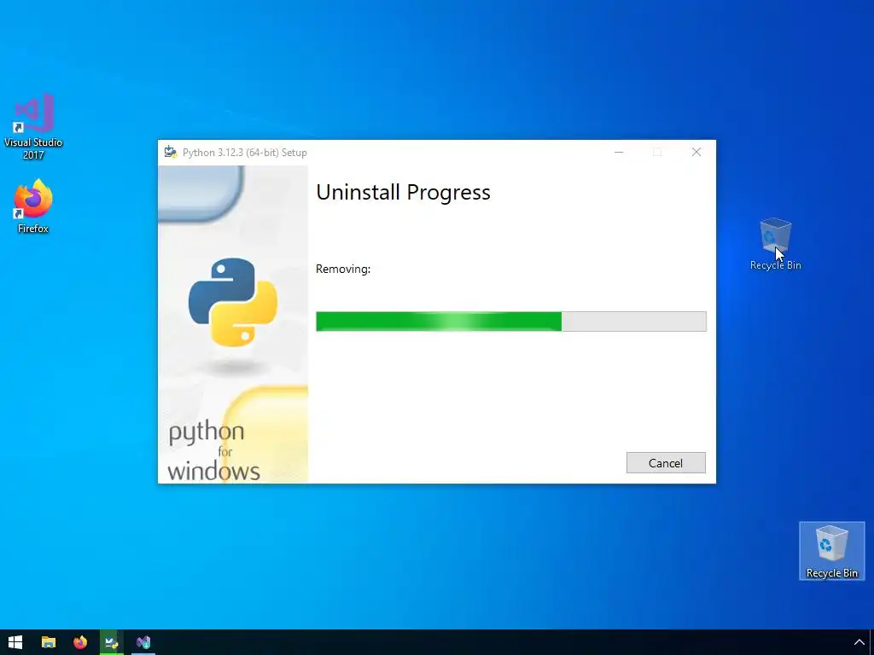Click the 'python for windows' sidebar text

(x=214, y=450)
